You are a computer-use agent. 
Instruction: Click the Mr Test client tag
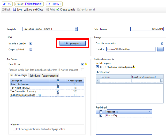pos(7,4)
